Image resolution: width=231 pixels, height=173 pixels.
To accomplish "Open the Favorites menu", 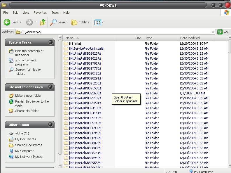I will (x=40, y=13).
